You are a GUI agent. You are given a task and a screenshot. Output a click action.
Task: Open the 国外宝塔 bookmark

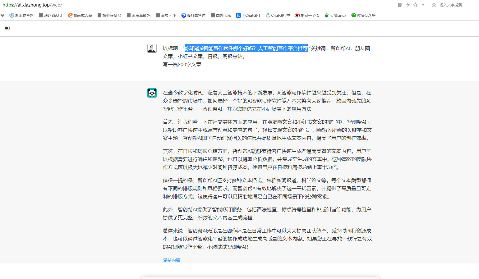(221, 15)
